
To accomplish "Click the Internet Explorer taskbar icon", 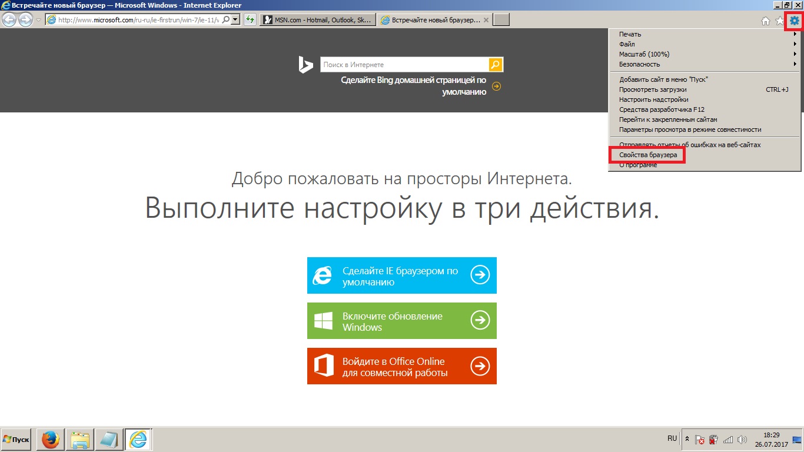I will [x=139, y=440].
